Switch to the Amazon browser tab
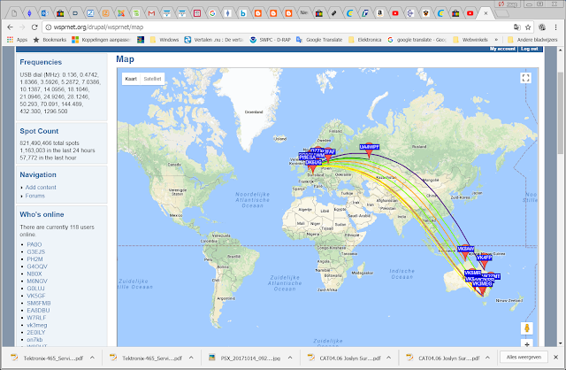Screen dimensions: 566x370 379,13
